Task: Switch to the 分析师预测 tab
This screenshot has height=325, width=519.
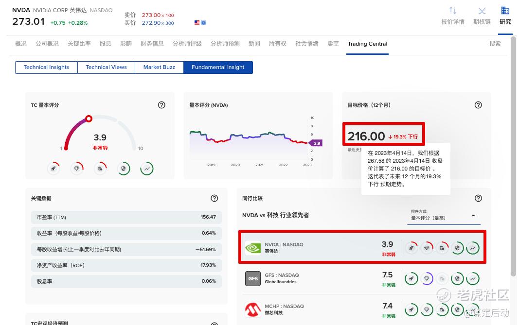Action: [225, 44]
